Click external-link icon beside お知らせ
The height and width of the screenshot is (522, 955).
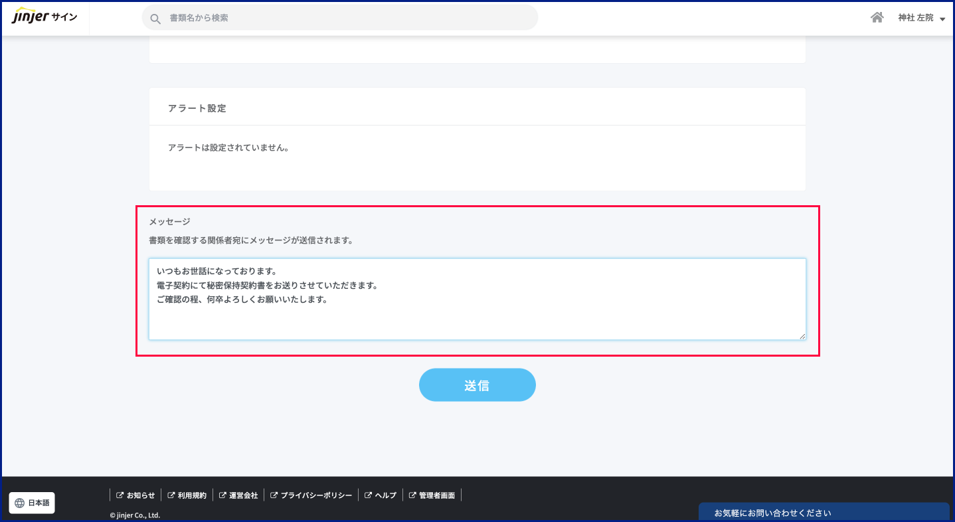pos(120,495)
